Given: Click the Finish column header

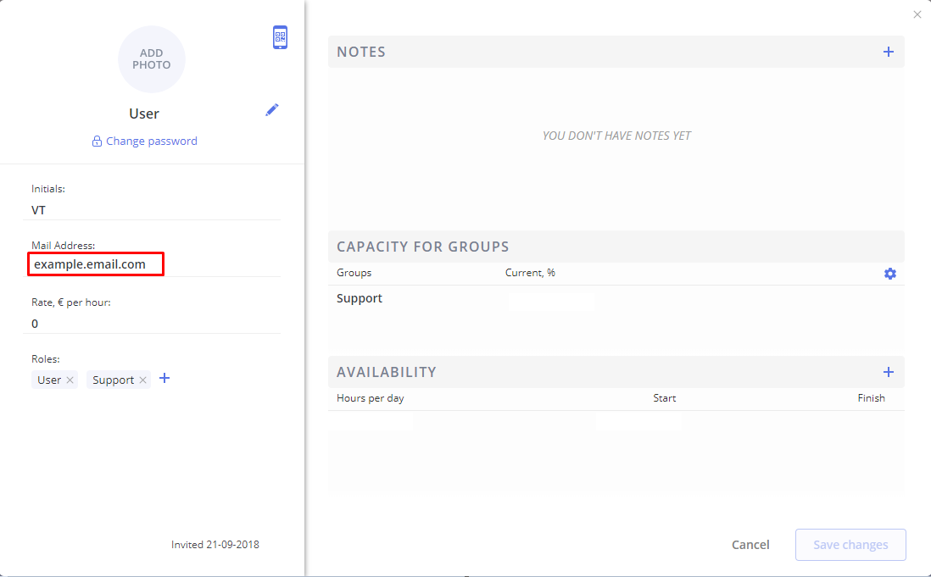Looking at the screenshot, I should point(871,398).
